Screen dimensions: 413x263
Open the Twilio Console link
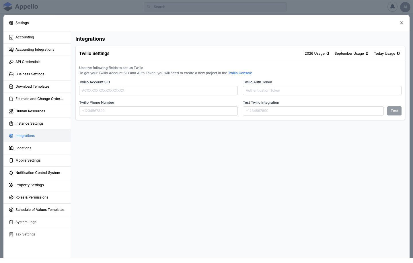240,73
